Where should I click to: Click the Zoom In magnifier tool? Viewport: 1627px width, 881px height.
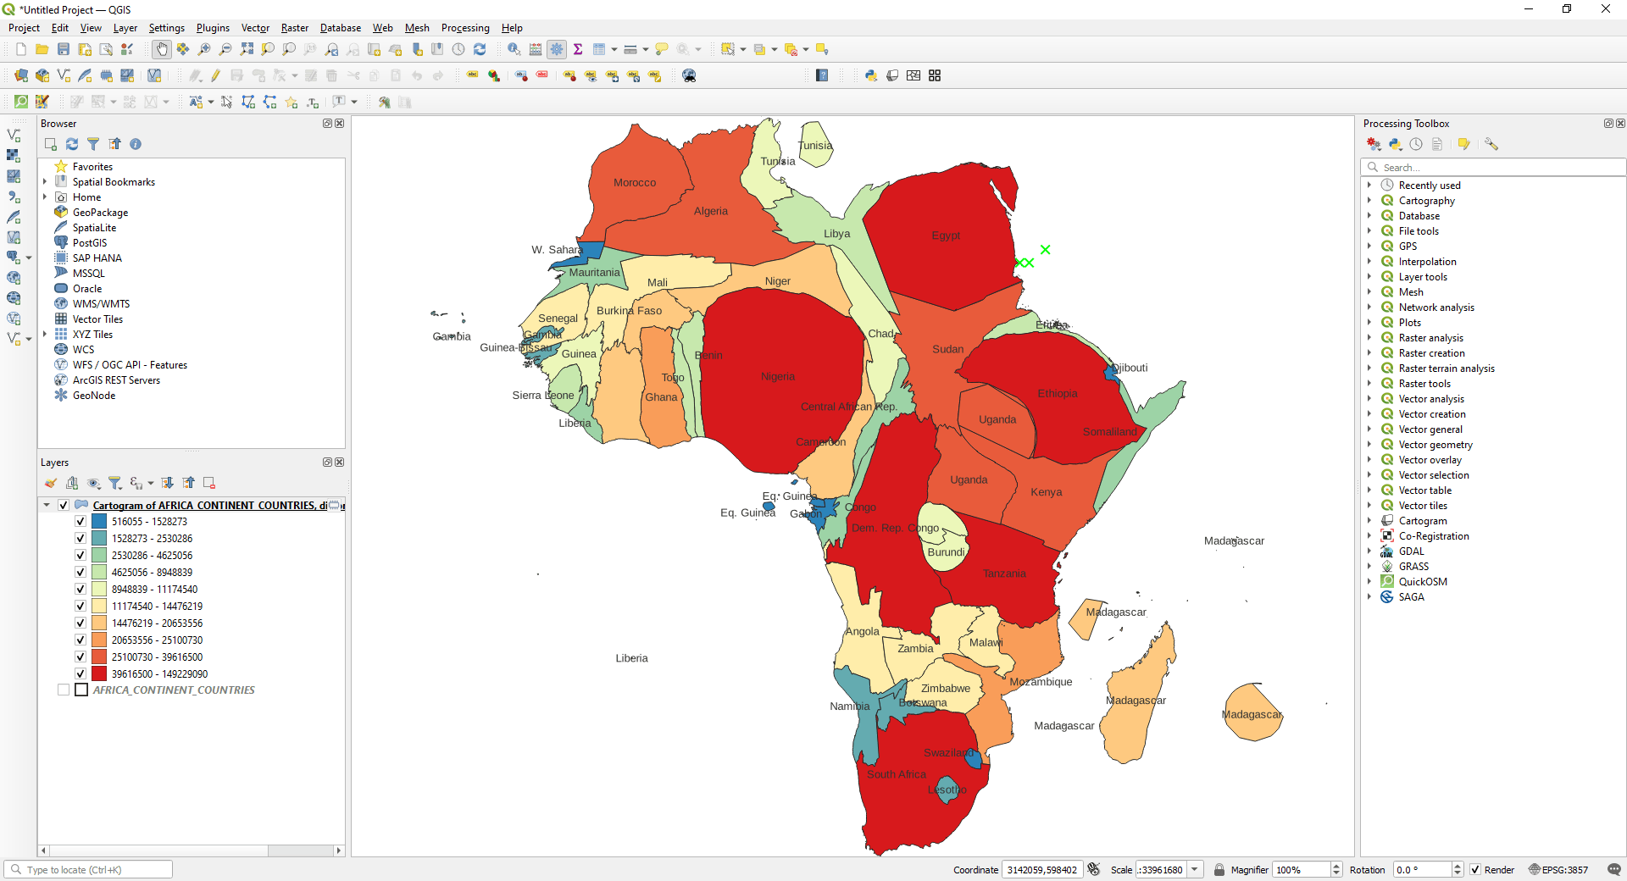pos(204,49)
